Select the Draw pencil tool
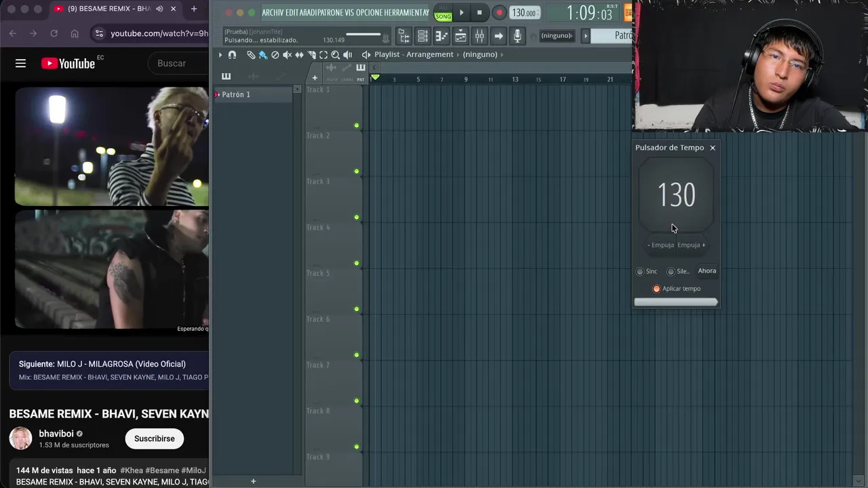 (x=251, y=55)
